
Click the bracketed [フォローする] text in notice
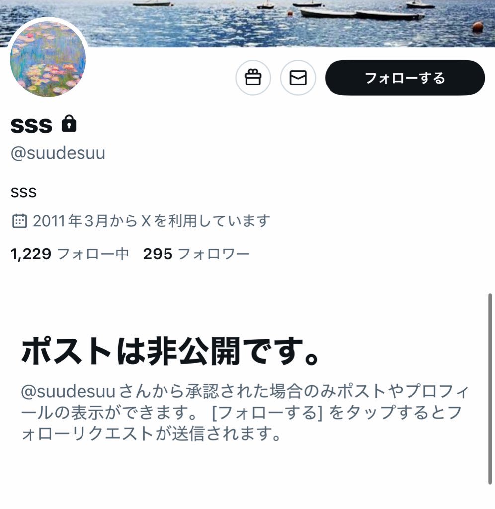click(x=267, y=413)
